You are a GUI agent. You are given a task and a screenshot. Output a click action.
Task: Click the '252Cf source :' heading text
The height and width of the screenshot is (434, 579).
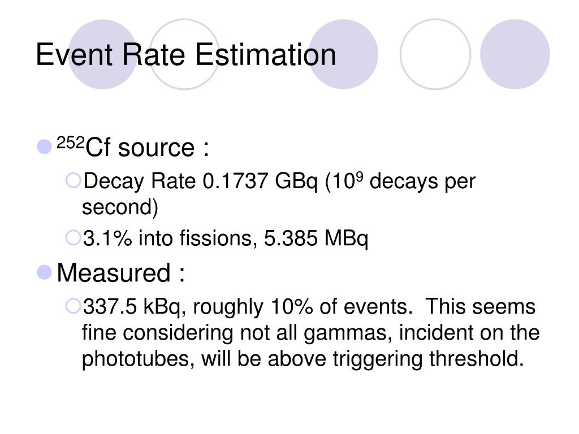(133, 147)
